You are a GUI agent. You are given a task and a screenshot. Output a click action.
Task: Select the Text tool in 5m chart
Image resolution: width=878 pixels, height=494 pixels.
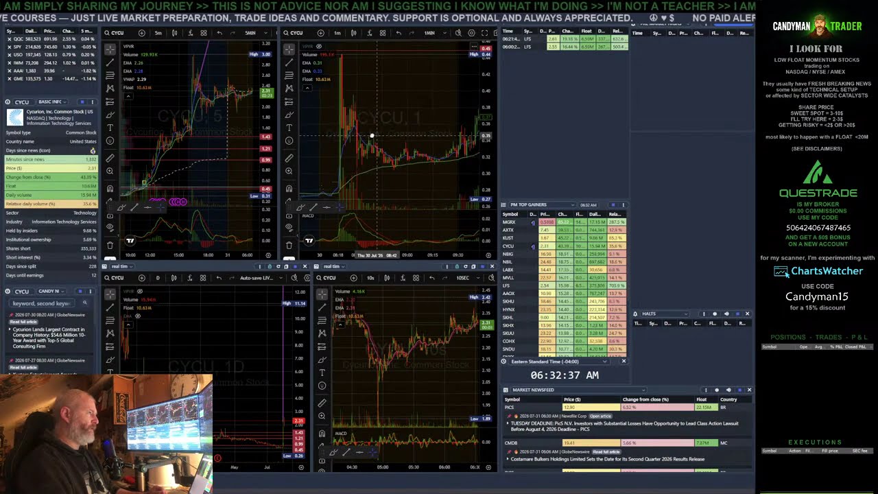click(110, 128)
